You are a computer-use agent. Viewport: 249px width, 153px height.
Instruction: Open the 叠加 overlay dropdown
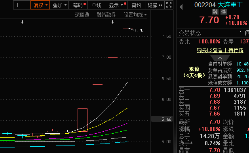(59, 5)
